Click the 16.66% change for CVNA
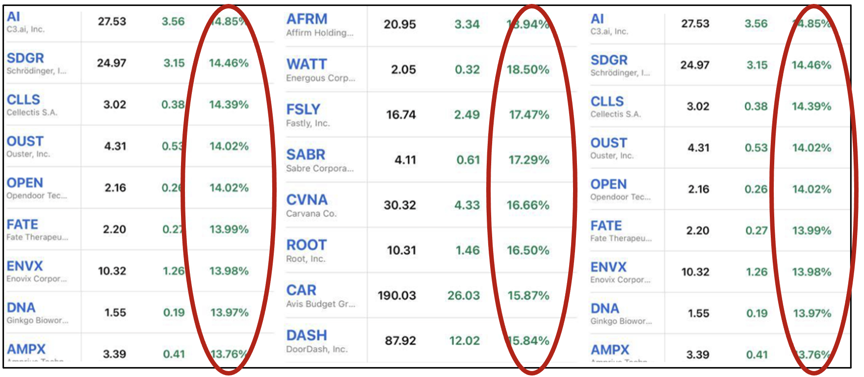 pyautogui.click(x=528, y=205)
